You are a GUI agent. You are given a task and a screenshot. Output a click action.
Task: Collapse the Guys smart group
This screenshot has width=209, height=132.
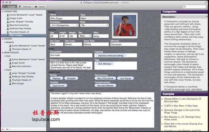pos(5,70)
